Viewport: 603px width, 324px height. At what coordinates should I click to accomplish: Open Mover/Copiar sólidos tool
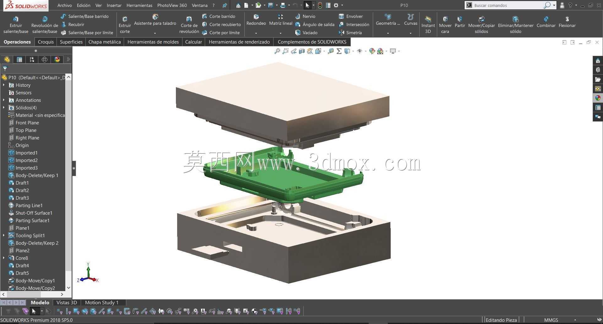click(481, 24)
